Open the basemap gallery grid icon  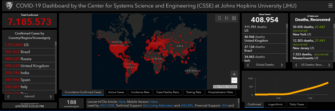(234, 18)
